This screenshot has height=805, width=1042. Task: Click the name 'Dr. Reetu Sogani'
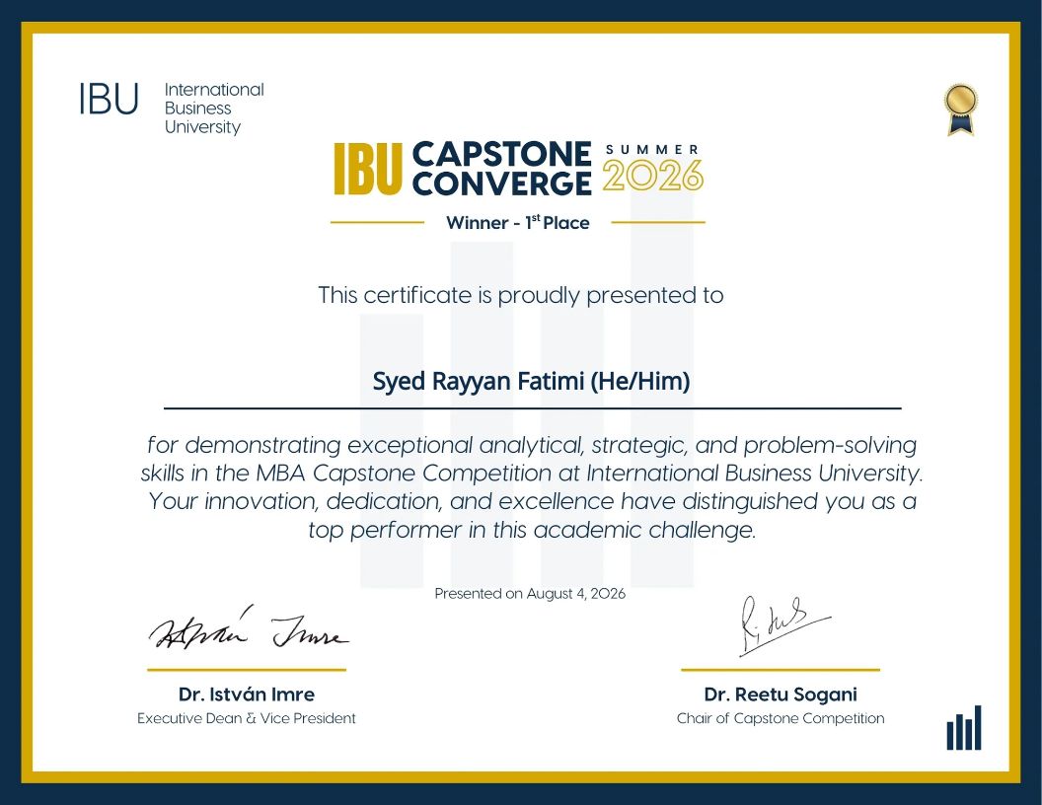[x=781, y=695]
